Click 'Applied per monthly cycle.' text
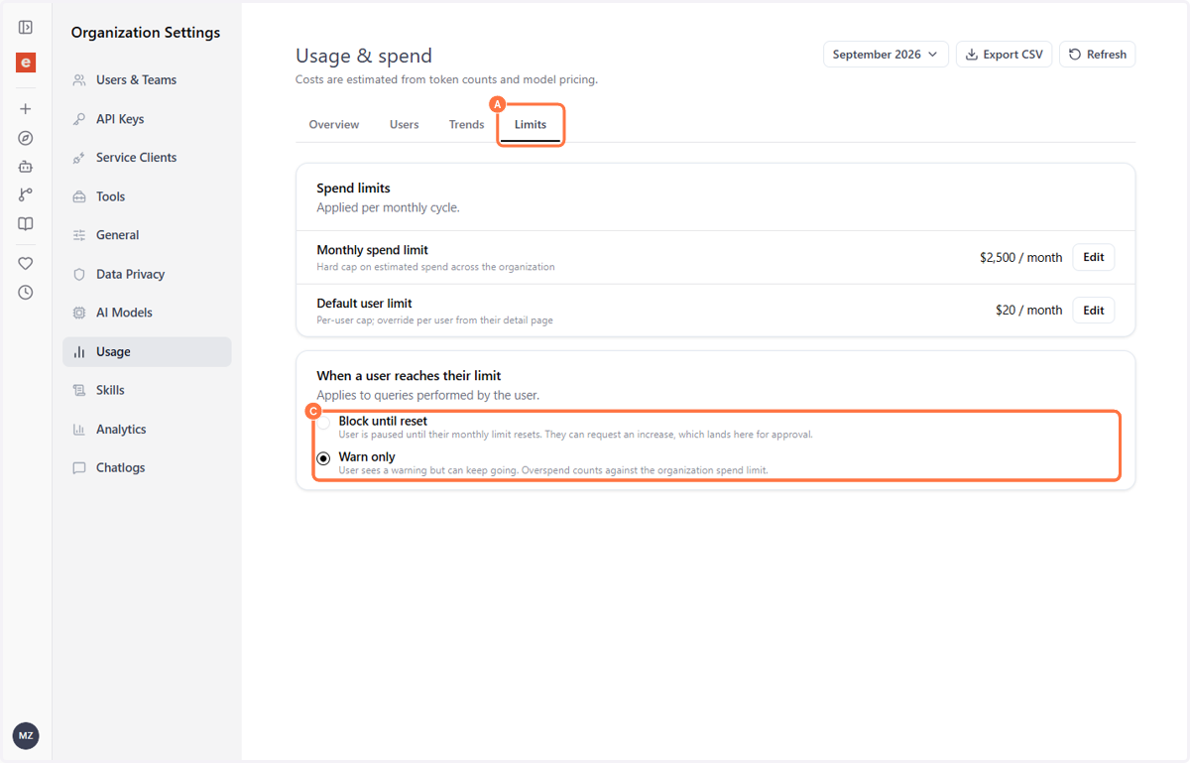Screen dimensions: 1190x763 (x=388, y=208)
